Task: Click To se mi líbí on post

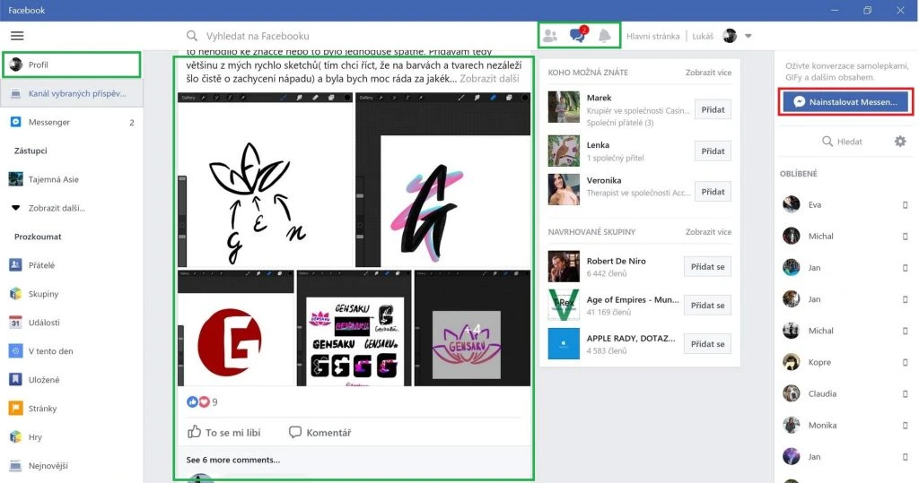Action: coord(224,432)
